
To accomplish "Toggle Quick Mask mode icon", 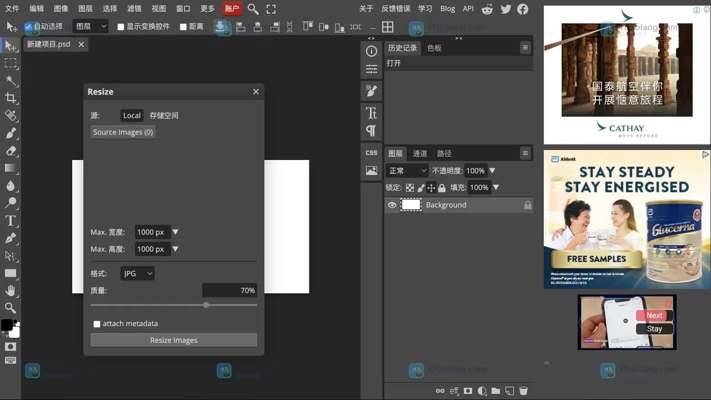I will pos(11,347).
